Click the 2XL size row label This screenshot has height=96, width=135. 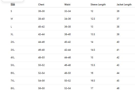13,42
